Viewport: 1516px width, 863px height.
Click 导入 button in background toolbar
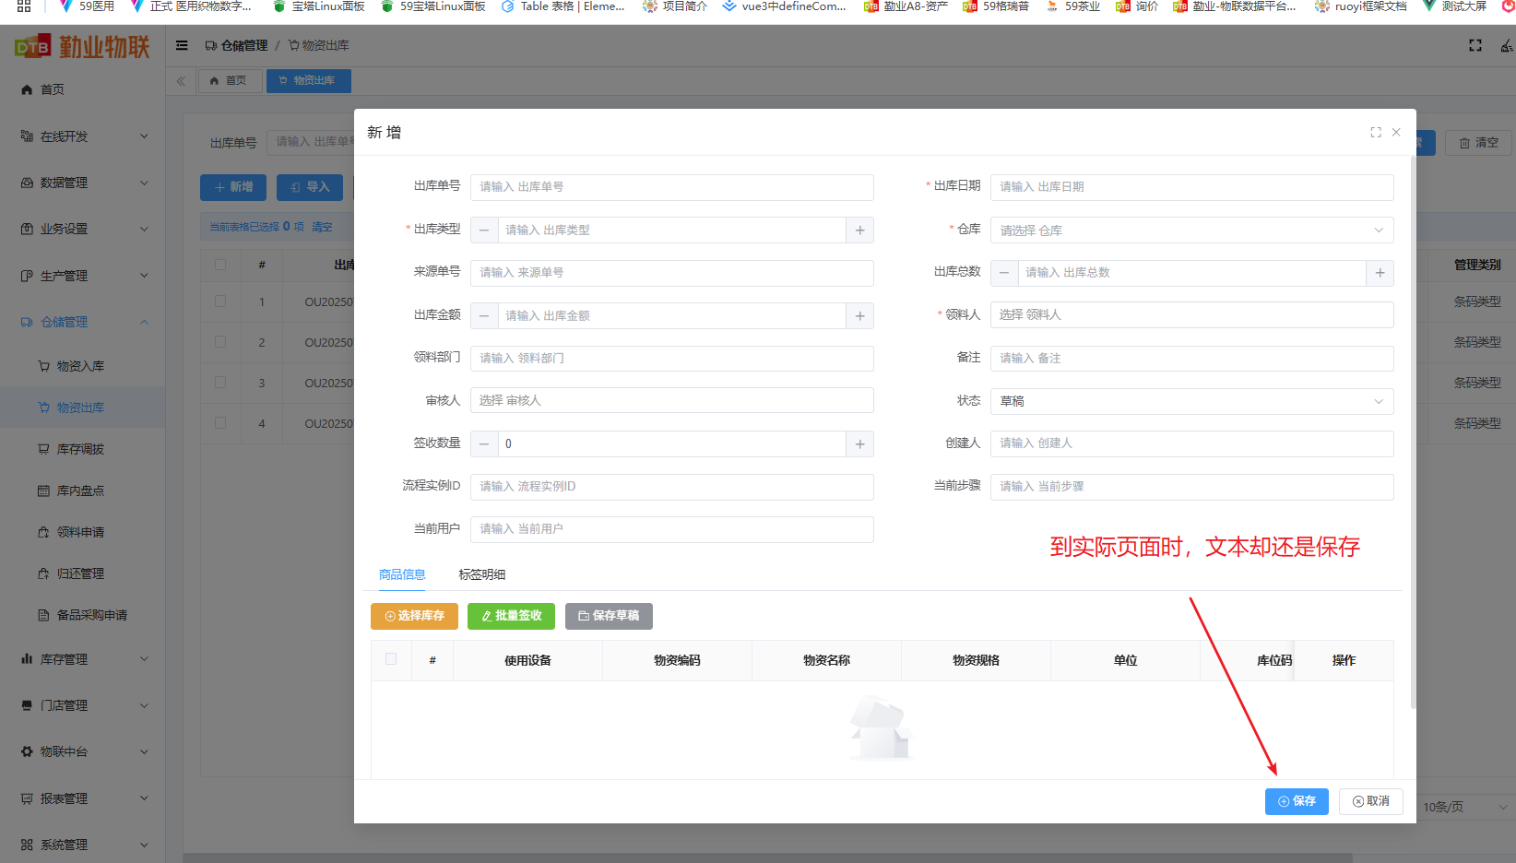pos(310,187)
